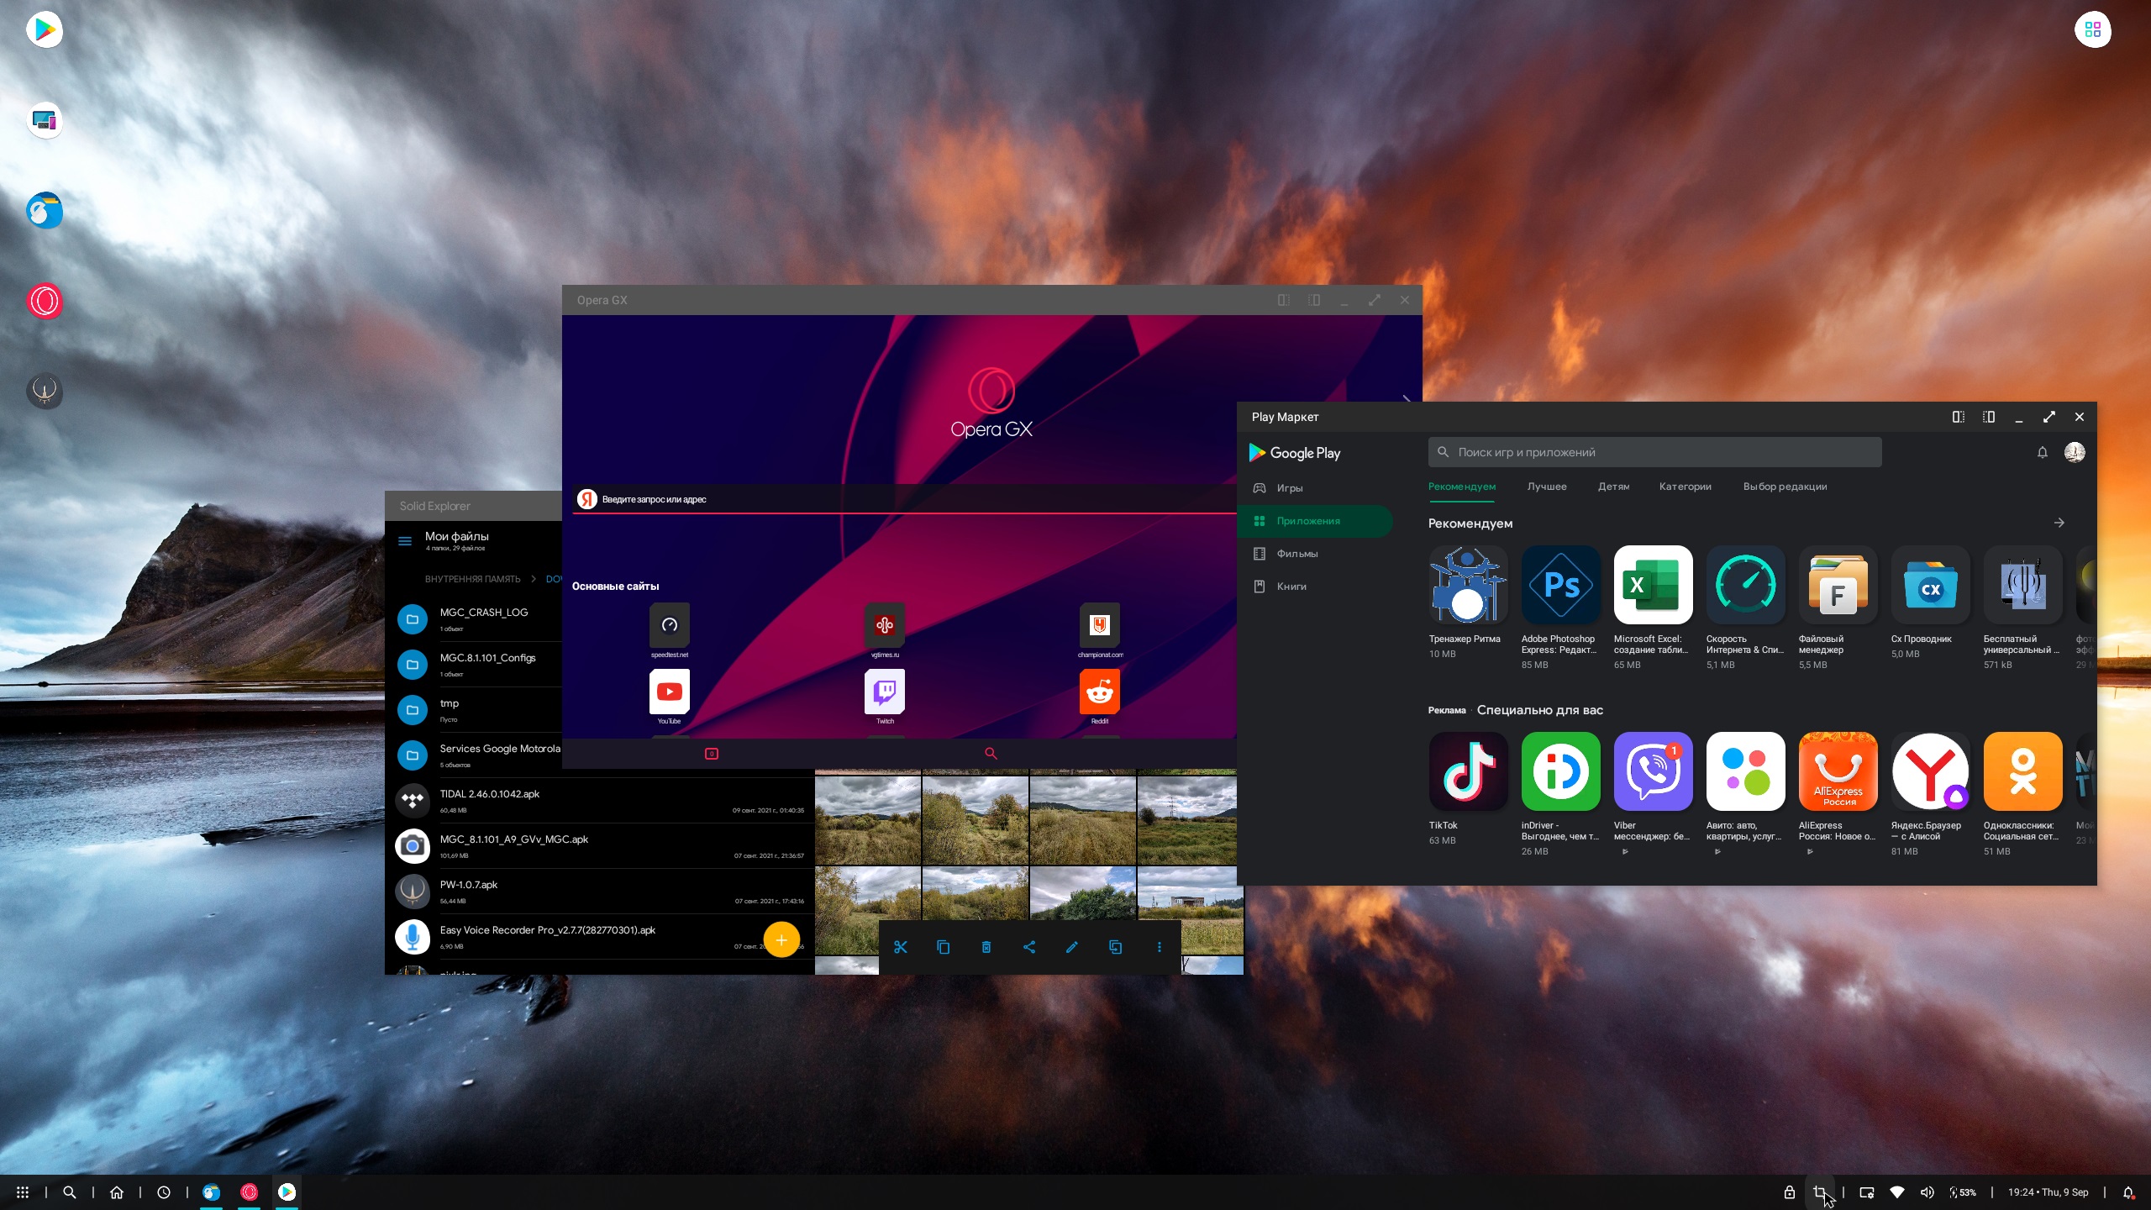Viewport: 2151px width, 1210px height.
Task: Click the Play Market search field
Action: pyautogui.click(x=1654, y=452)
